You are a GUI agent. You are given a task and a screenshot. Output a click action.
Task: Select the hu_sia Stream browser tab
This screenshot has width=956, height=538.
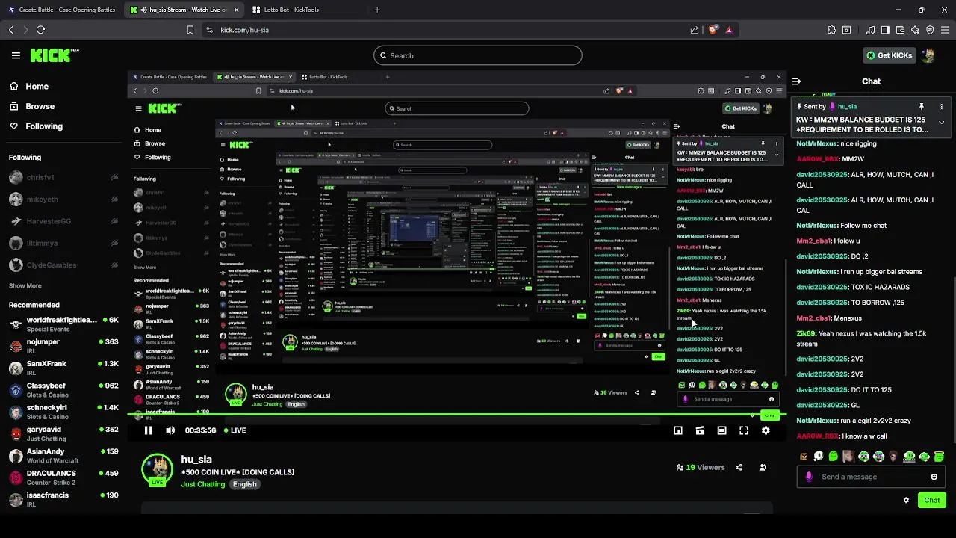(184, 10)
